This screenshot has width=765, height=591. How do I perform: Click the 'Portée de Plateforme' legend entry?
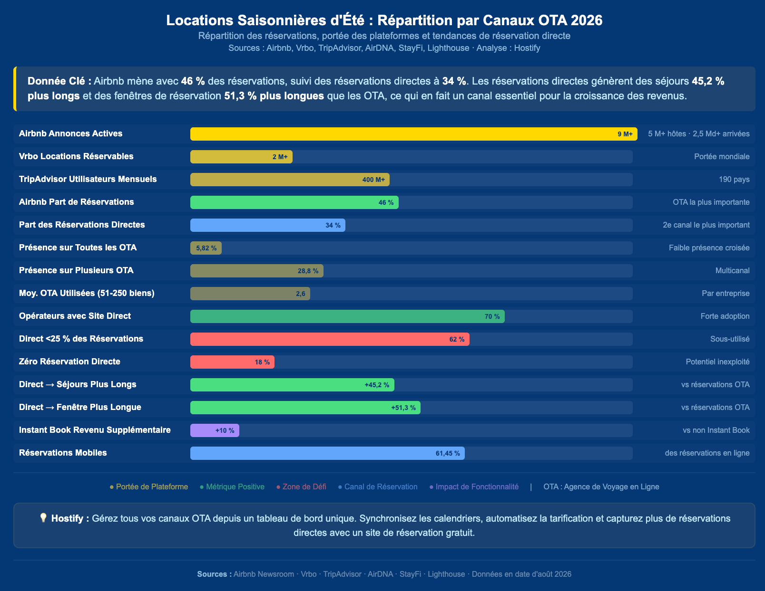point(149,486)
